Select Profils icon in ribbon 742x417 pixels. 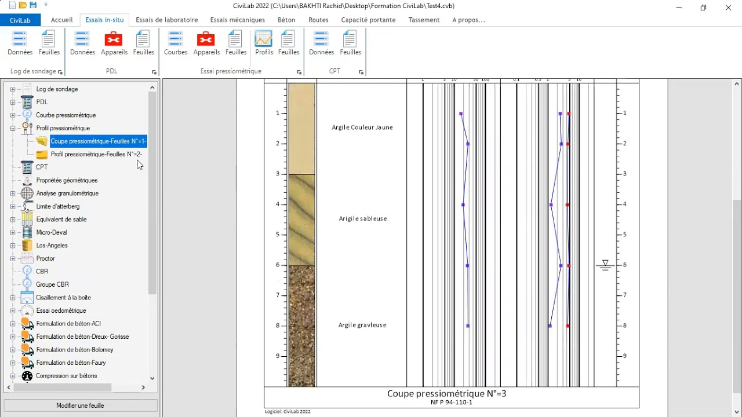[x=264, y=43]
